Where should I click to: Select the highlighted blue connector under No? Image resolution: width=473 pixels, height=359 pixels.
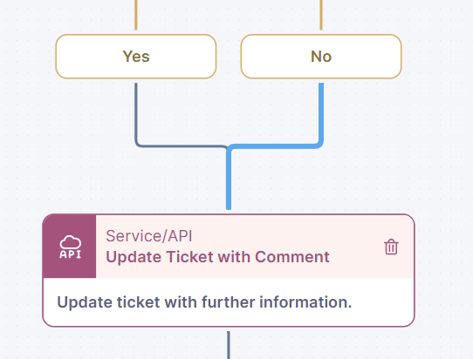(x=321, y=114)
